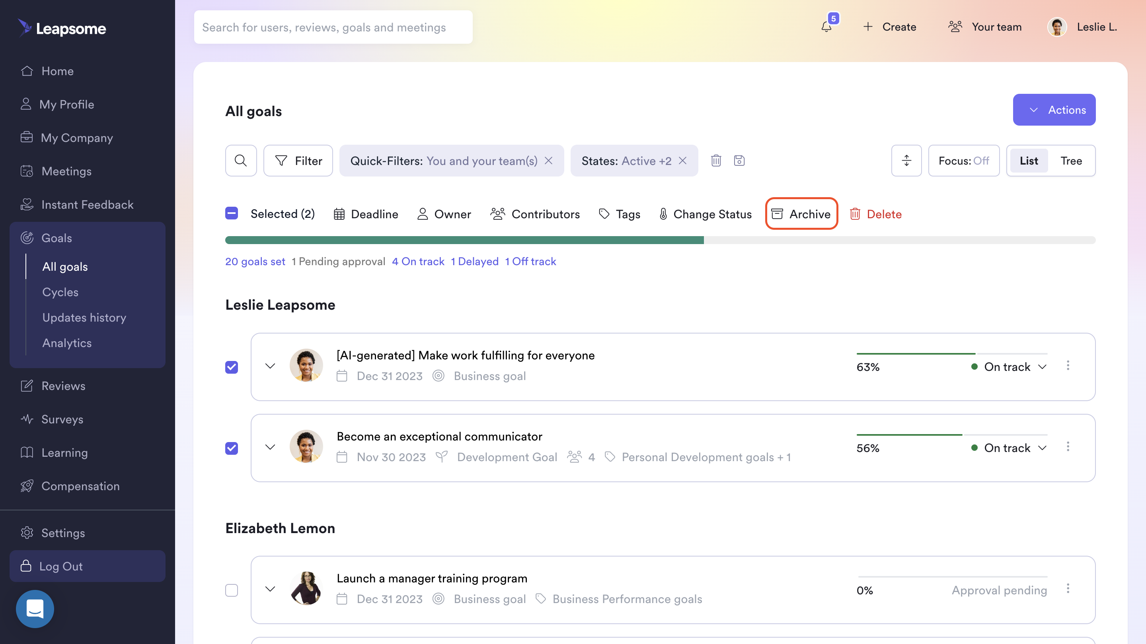
Task: Uncheck the Become an exceptional communicator goal
Action: coord(231,448)
